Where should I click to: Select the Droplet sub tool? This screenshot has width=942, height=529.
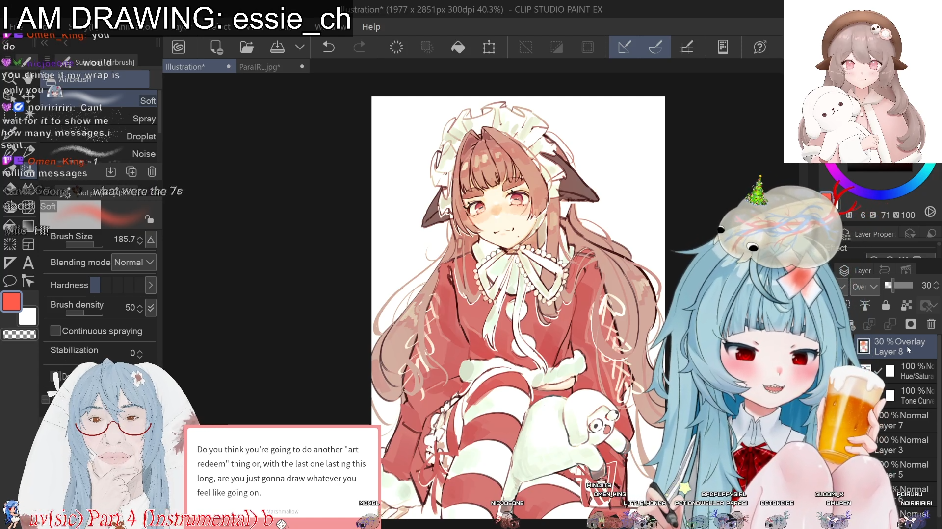coord(141,136)
